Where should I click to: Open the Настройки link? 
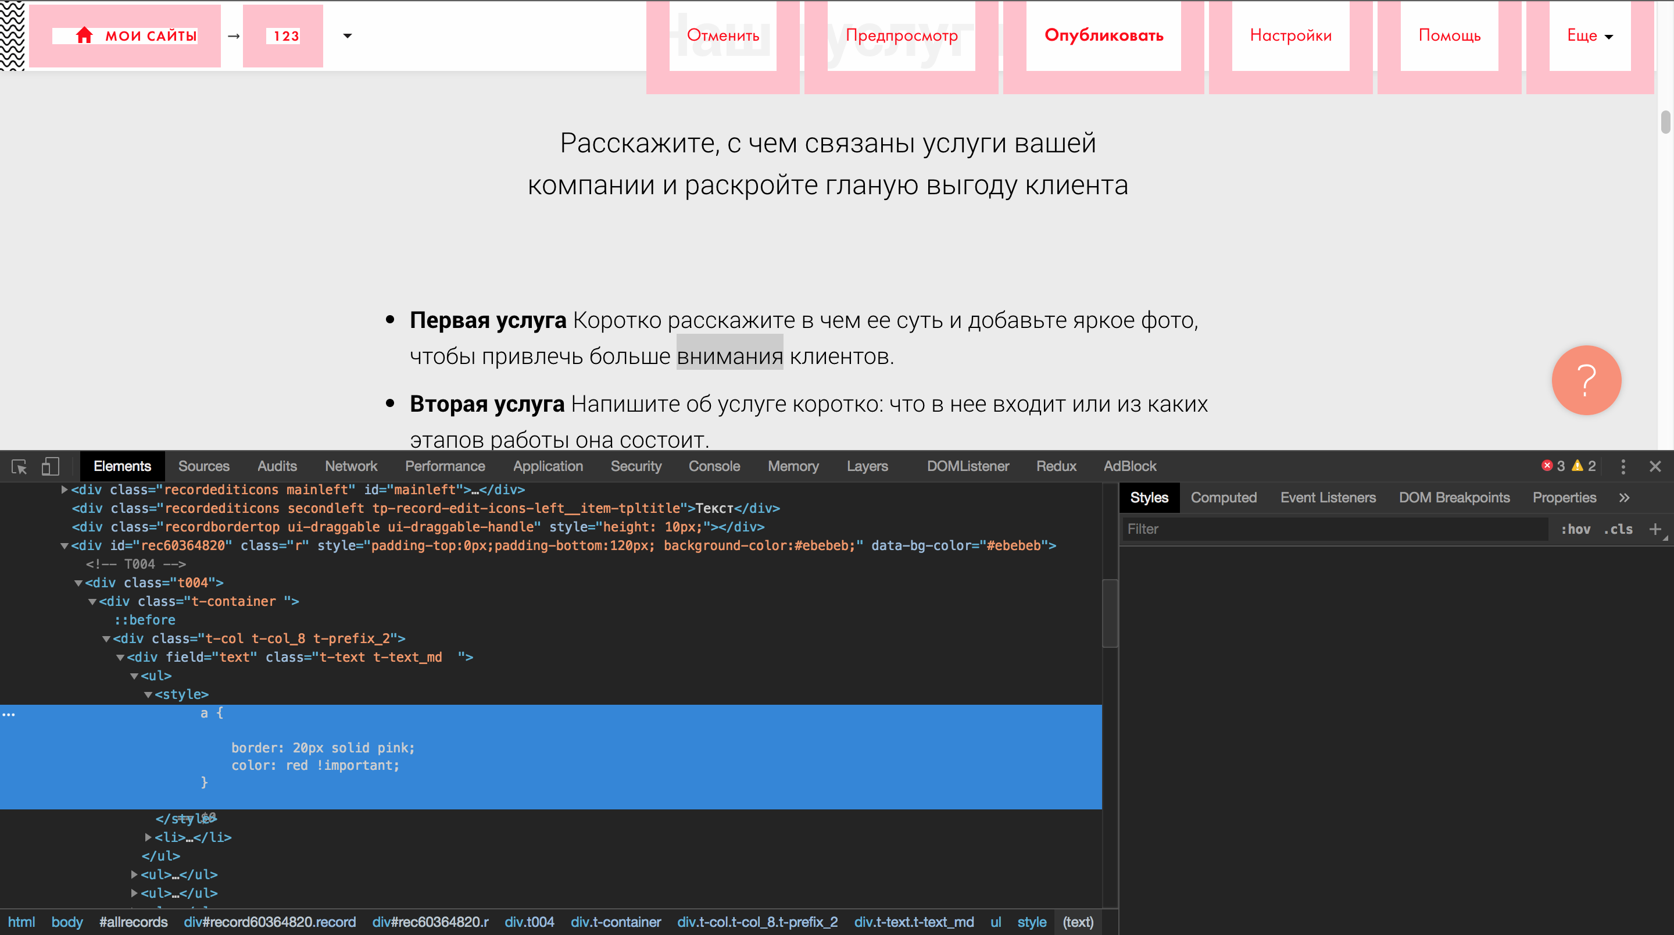click(1290, 35)
